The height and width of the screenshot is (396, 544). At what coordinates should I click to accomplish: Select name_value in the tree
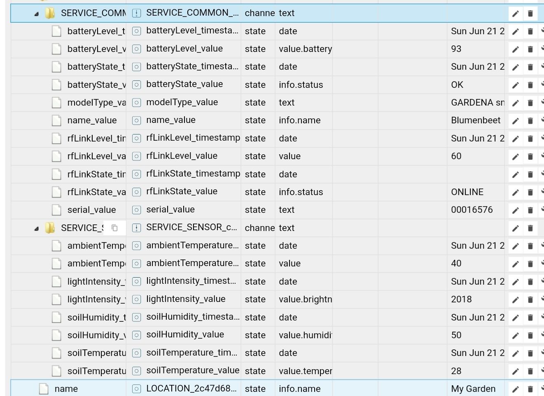pyautogui.click(x=92, y=120)
